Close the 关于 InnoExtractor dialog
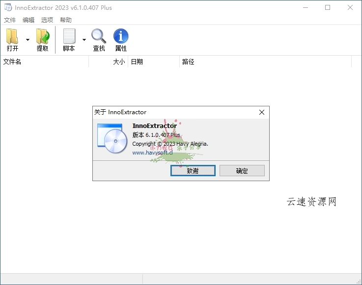Viewport: 362px width, 285px height. tap(262, 112)
